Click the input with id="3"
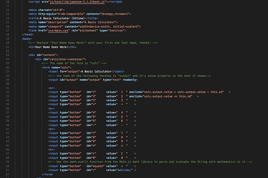Image resolution: width=268 pixels, height=178 pixels. pyautogui.click(x=92, y=100)
